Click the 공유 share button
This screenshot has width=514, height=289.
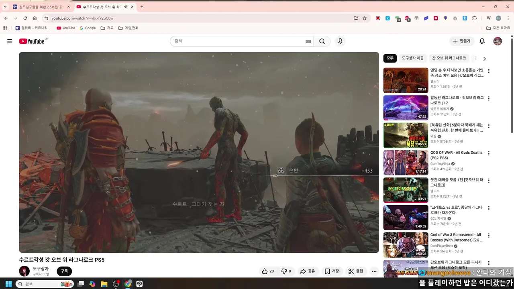coord(308,271)
